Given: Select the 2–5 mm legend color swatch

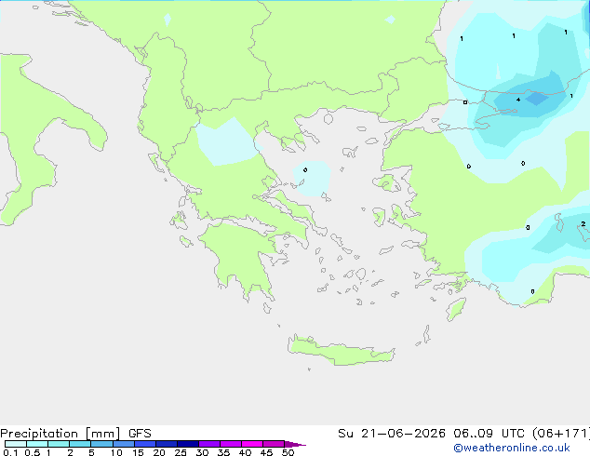Looking at the screenshot, I should tap(80, 444).
